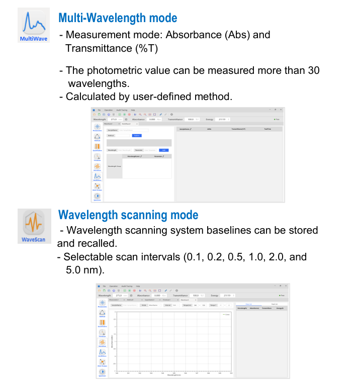Viewport: 356px width, 385px height.
Task: Click the large MultiWave mode icon
Action: pos(33,25)
